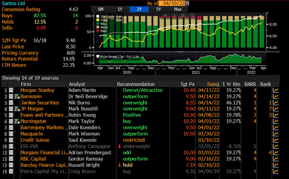Click the green %Buy legend swatch

coord(97,24)
